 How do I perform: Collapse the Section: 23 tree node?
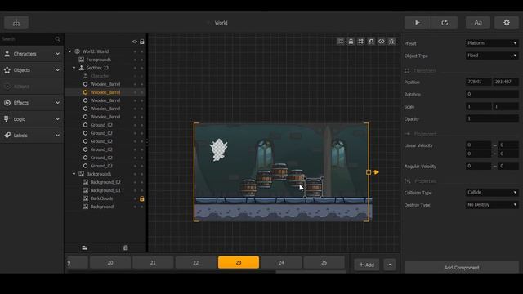pos(74,68)
